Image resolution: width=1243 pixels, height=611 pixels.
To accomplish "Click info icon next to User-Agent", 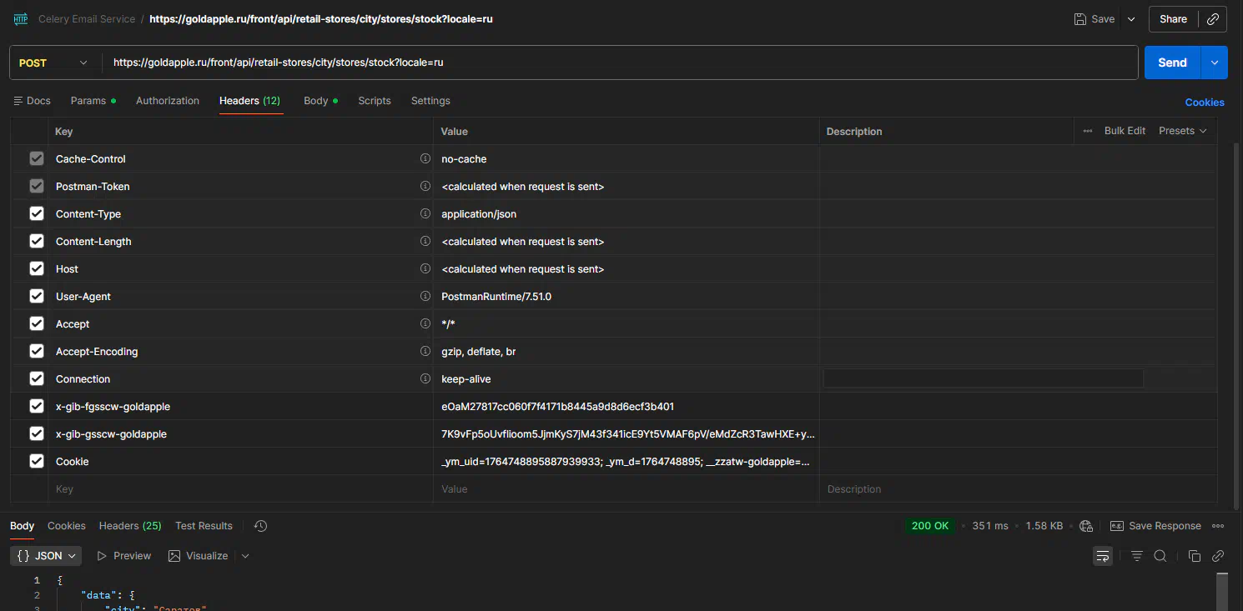I will [x=425, y=296].
